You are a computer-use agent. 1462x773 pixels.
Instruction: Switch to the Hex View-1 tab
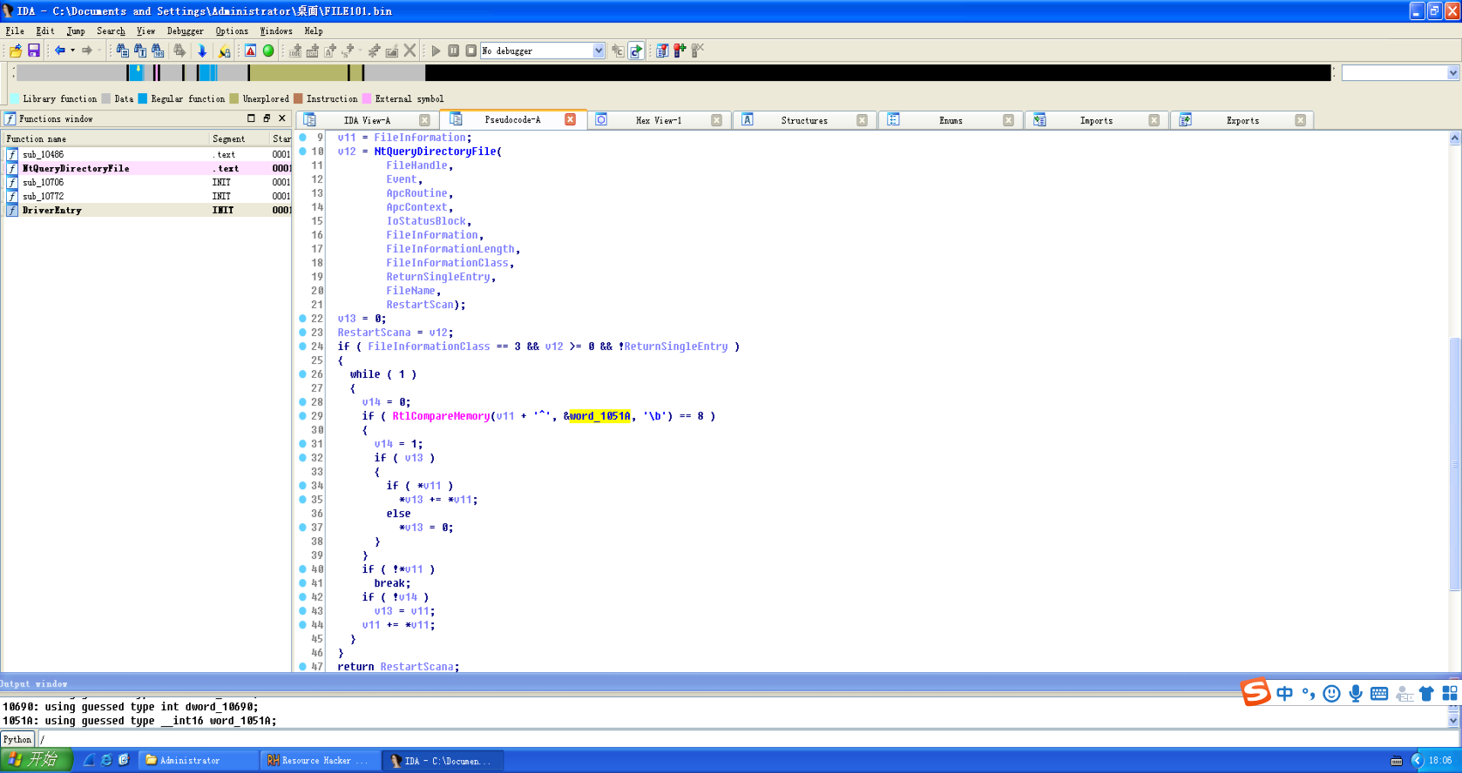coord(659,120)
